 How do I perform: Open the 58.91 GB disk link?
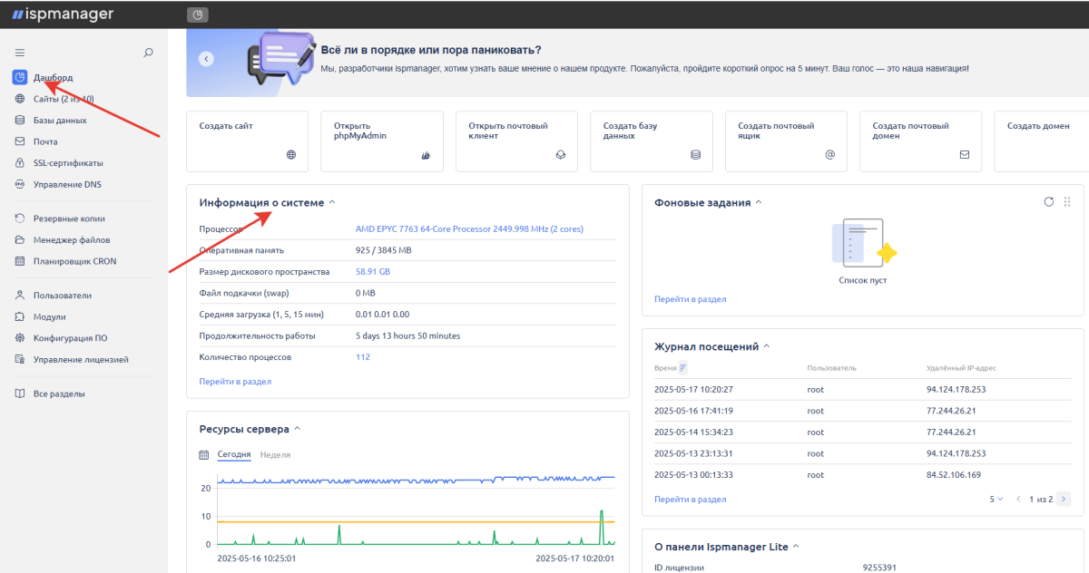pyautogui.click(x=373, y=272)
